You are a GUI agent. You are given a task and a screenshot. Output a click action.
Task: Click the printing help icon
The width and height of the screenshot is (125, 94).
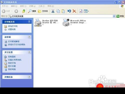tap(6, 45)
